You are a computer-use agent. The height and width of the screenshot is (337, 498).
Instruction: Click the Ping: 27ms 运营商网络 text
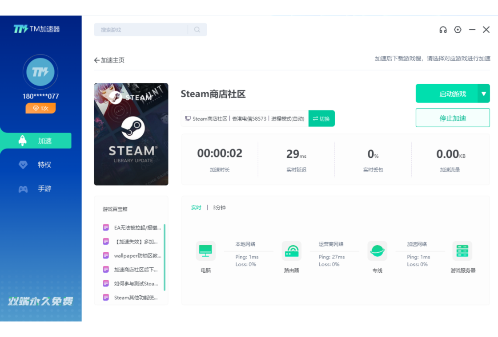[x=332, y=257]
